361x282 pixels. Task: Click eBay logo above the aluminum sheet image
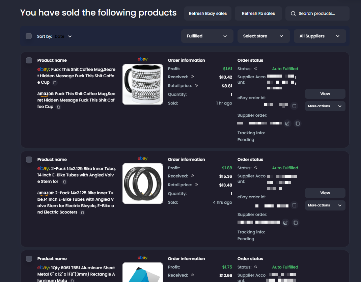(x=142, y=258)
